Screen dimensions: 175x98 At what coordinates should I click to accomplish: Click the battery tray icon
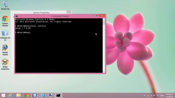(148, 96)
